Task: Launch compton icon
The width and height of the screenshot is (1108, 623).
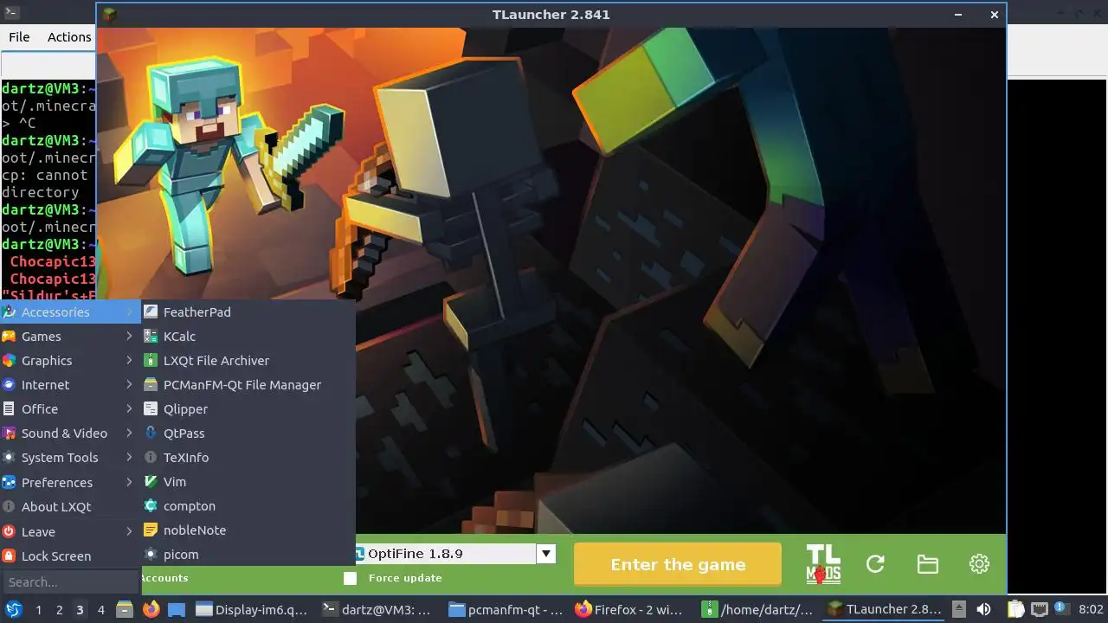Action: (151, 505)
